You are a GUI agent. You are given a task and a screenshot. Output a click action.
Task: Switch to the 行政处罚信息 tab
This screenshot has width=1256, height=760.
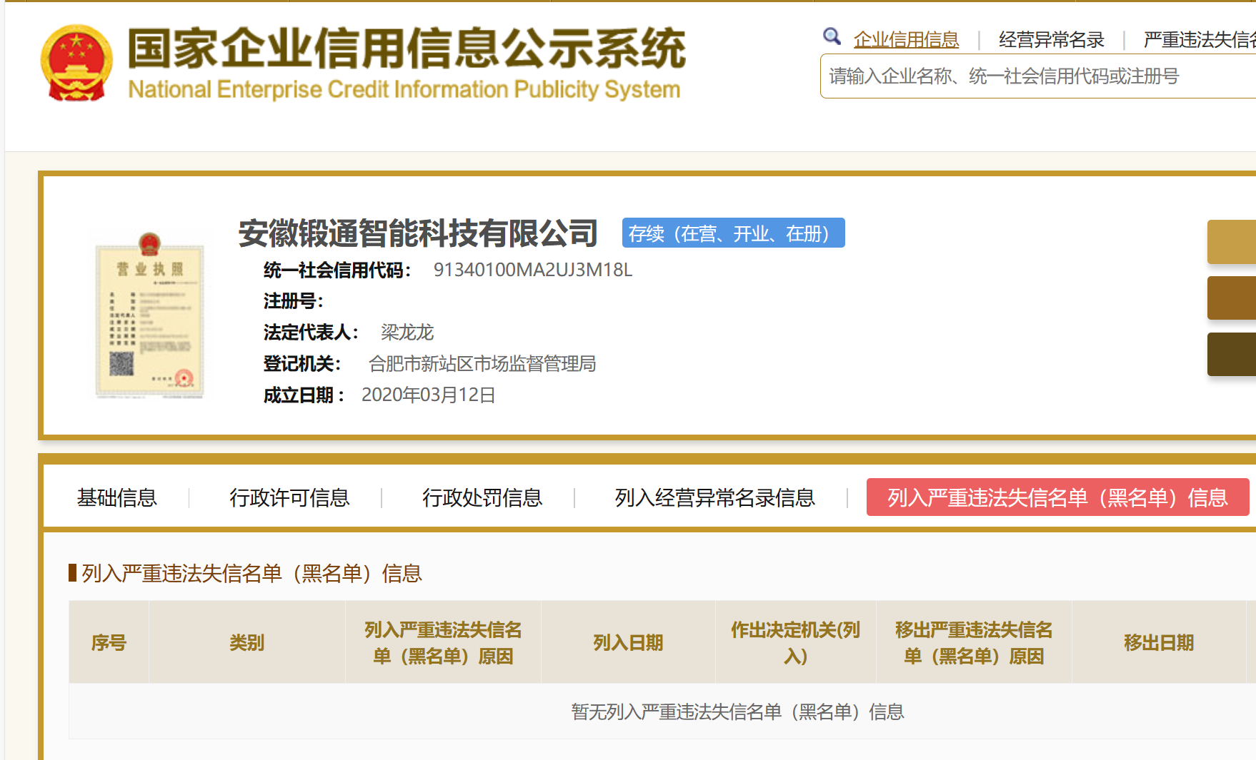(482, 497)
